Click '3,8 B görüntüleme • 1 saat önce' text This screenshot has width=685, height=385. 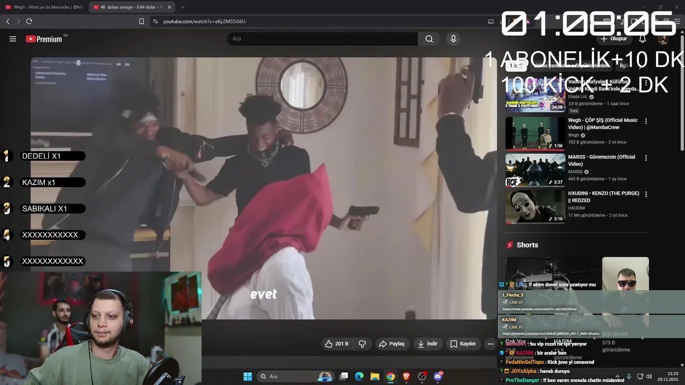coord(598,104)
